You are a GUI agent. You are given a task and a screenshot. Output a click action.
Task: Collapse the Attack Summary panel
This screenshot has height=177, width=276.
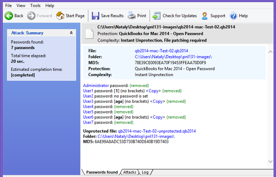[71, 33]
